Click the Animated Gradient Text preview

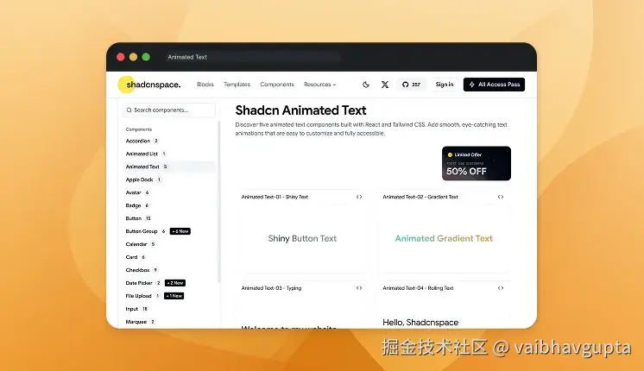tap(444, 238)
